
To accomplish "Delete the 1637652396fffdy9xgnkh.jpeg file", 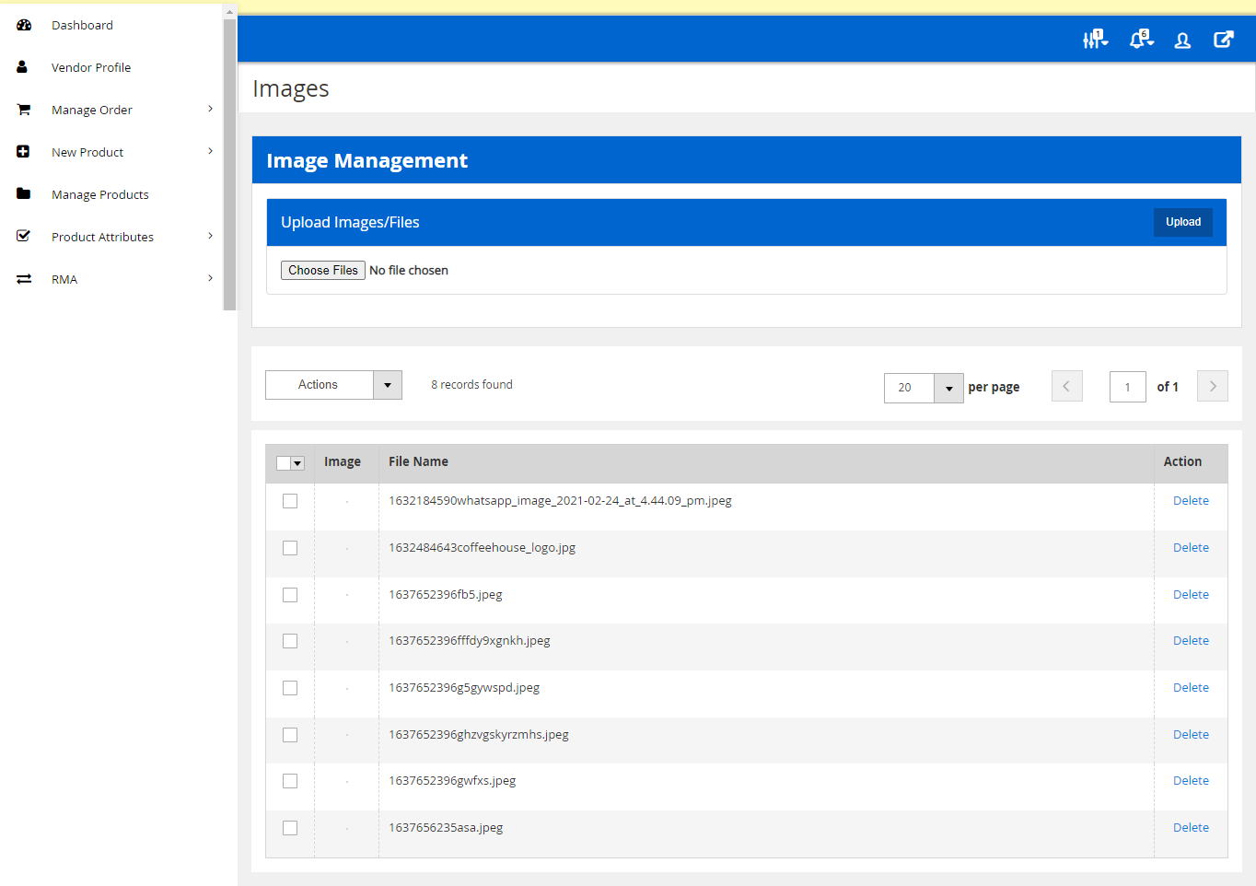I will [1191, 641].
